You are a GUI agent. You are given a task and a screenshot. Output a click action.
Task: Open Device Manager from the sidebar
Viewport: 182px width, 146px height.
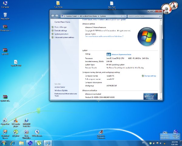point(60,27)
